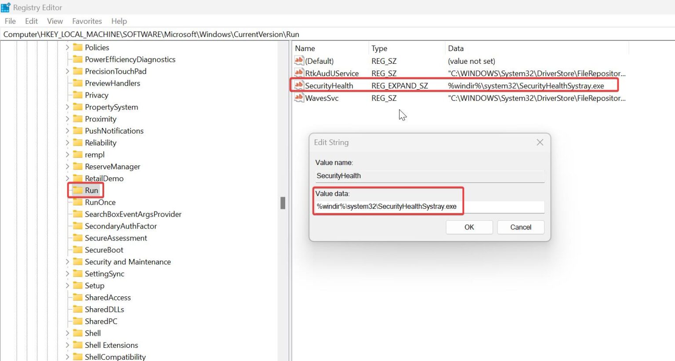Expand the PushNotifications key
This screenshot has height=361, width=675.
pyautogui.click(x=67, y=131)
